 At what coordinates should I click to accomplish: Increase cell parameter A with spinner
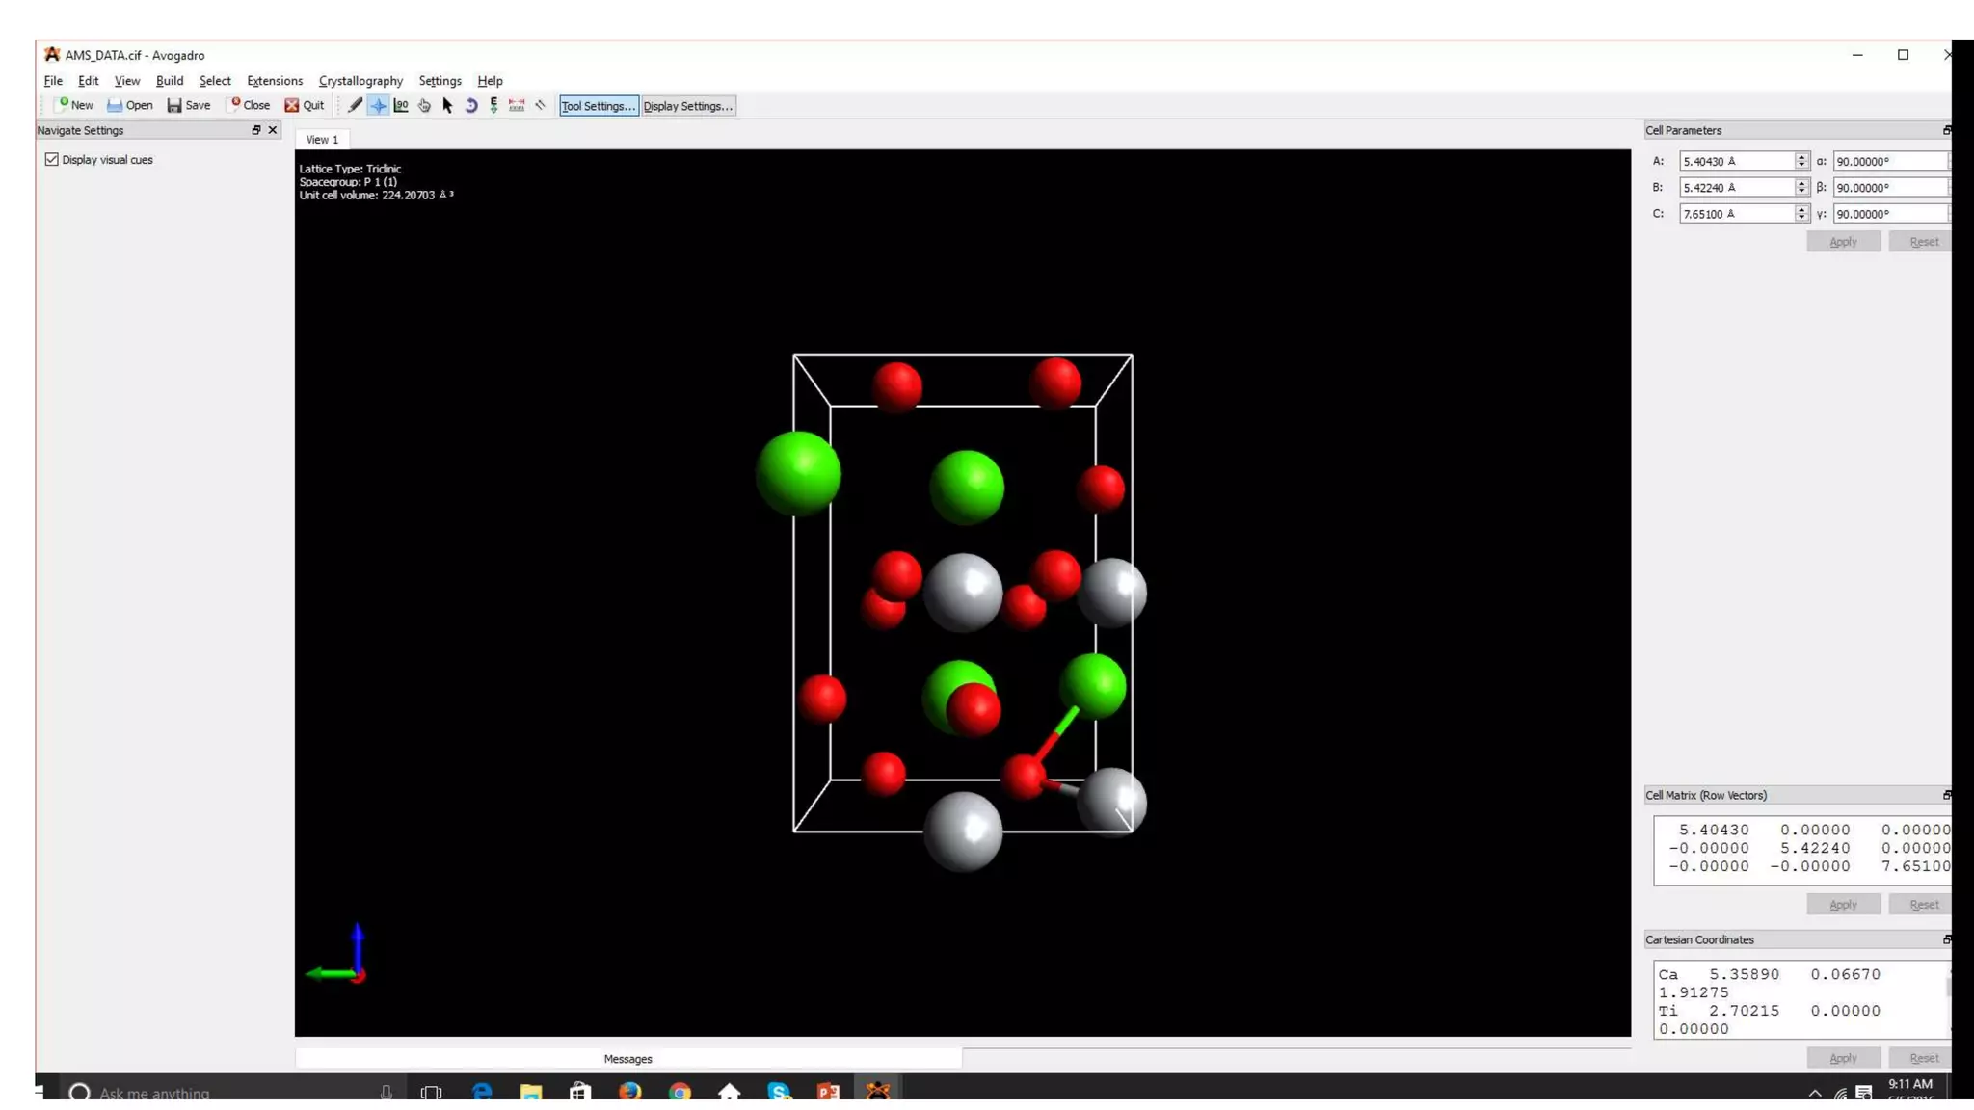click(x=1801, y=156)
